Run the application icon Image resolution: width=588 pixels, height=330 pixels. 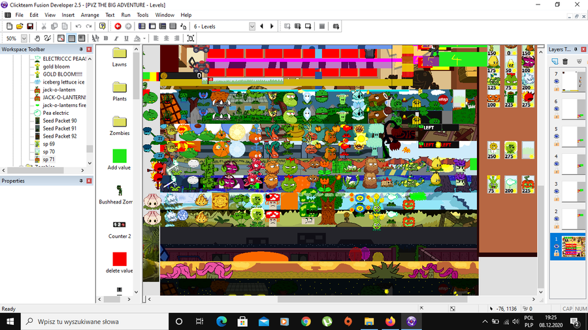pos(297,26)
